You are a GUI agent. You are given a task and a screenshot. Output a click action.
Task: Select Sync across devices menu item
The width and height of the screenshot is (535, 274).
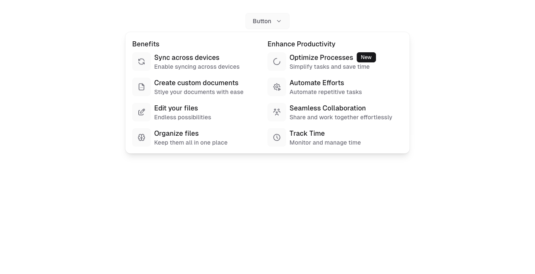(187, 58)
